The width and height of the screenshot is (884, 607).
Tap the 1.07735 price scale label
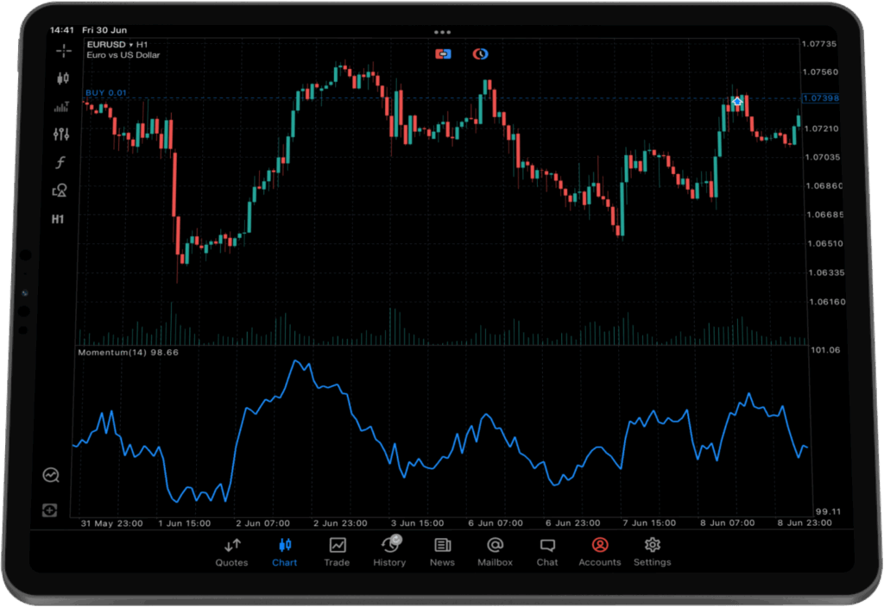(819, 44)
